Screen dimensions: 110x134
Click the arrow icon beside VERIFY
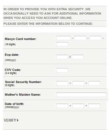(x=18, y=120)
